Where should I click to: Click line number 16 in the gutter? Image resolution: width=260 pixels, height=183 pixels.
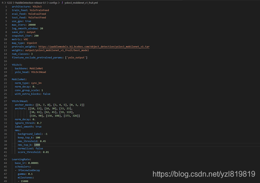(x=6, y=61)
